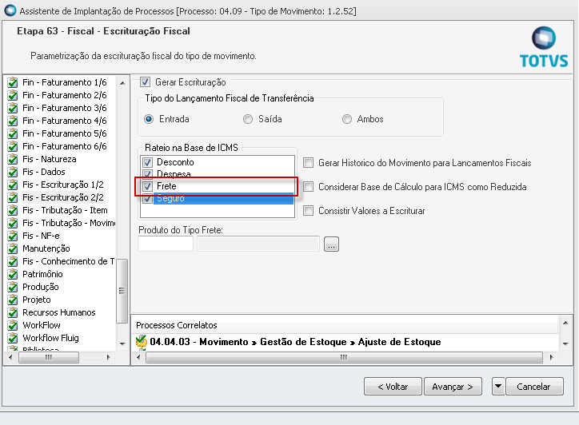Click the process icon beside 04.04.03 - Movimento
The height and width of the screenshot is (425, 579).
(x=141, y=342)
